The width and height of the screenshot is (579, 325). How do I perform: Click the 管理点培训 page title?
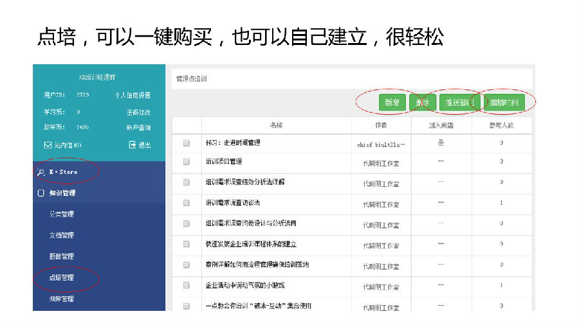[192, 78]
